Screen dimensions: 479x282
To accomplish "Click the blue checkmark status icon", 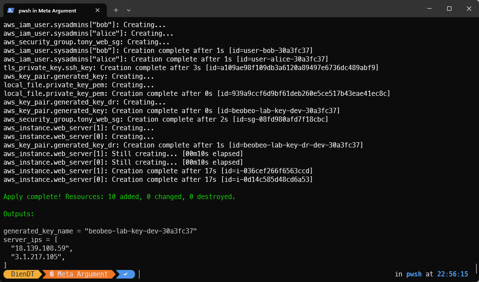I will click(125, 274).
